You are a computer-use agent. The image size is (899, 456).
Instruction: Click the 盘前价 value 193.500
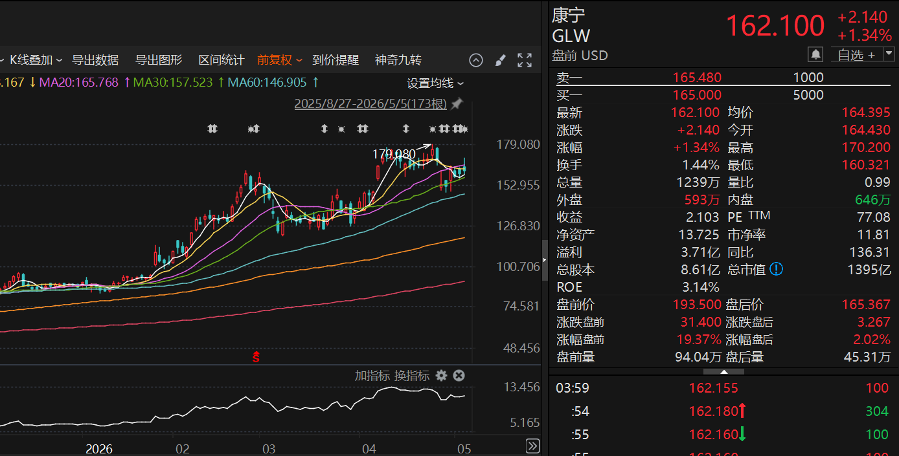697,305
